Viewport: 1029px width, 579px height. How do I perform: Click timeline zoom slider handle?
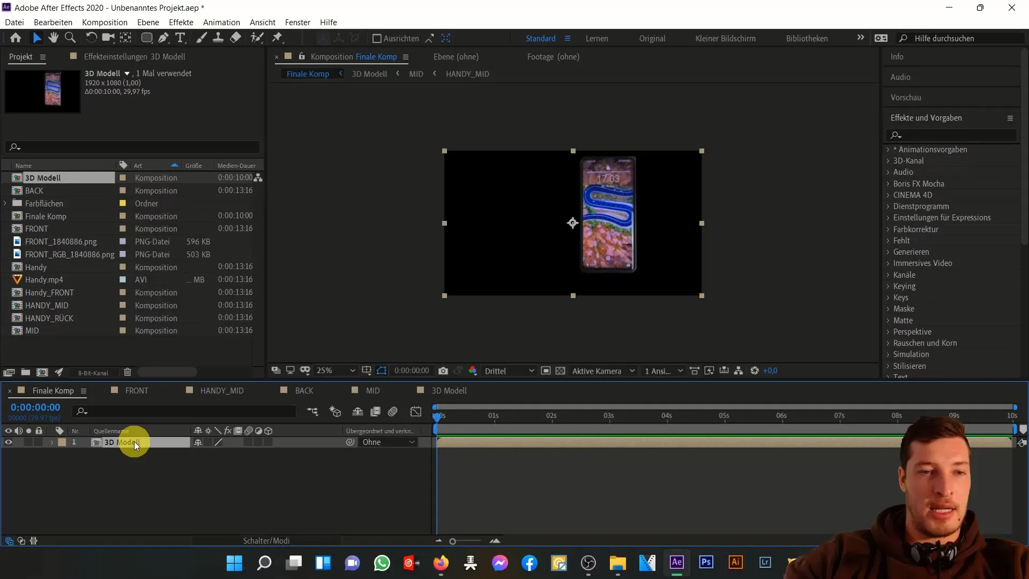point(452,541)
